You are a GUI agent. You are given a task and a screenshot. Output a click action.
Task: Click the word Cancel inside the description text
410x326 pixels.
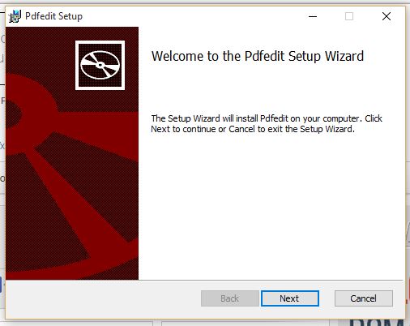point(241,129)
